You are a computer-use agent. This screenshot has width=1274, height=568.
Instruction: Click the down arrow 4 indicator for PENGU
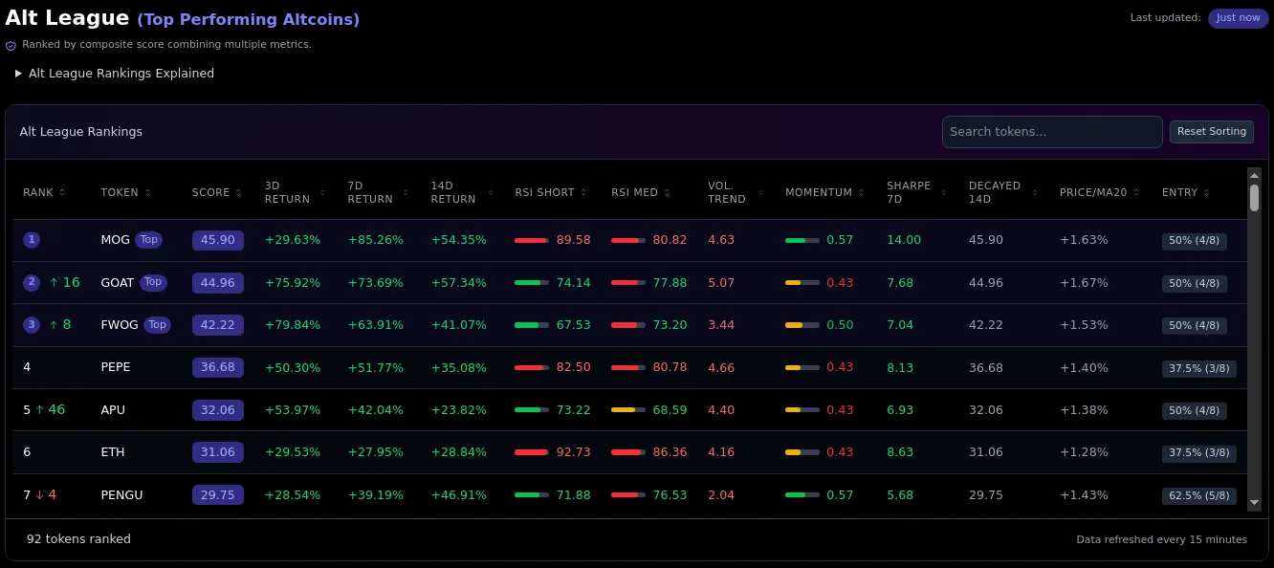tap(46, 495)
